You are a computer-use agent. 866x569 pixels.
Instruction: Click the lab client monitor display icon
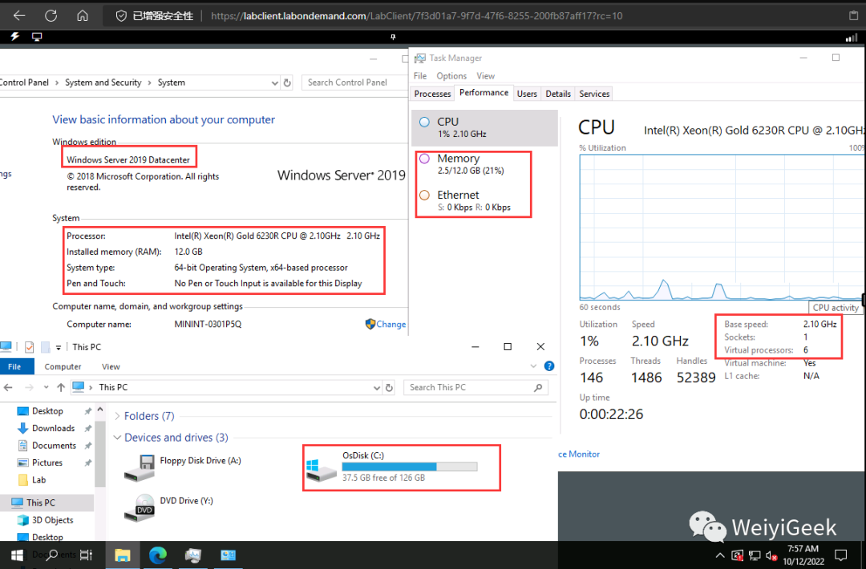click(37, 36)
